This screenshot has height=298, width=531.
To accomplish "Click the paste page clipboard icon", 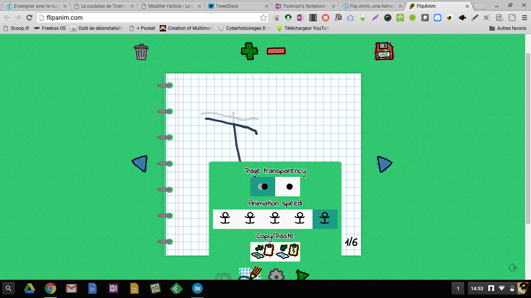I will (288, 252).
